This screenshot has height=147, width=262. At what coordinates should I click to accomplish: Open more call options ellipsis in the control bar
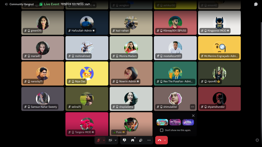(149, 140)
